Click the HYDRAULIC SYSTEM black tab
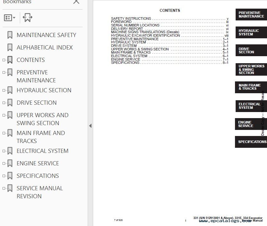Screen dimensions: 267x226 coord(251,33)
